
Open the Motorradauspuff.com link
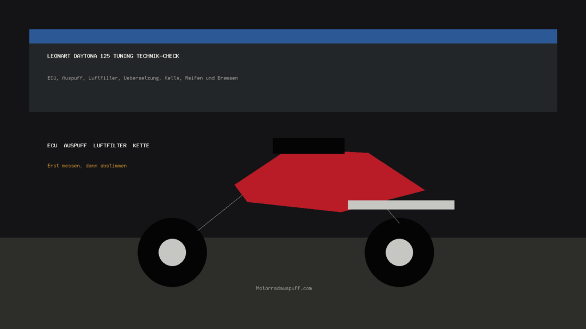[x=284, y=288]
